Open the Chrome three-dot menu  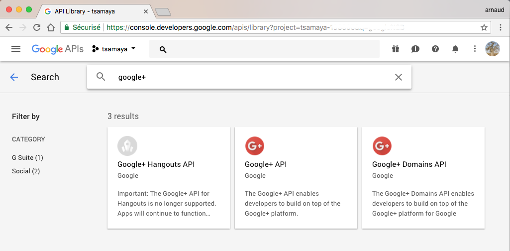pyautogui.click(x=501, y=27)
